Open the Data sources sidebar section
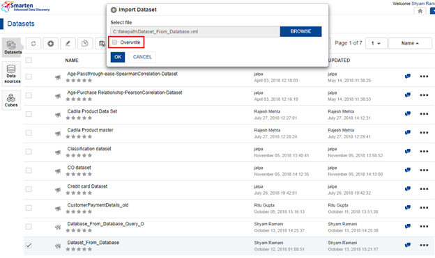This screenshot has width=435, height=258. [x=11, y=74]
